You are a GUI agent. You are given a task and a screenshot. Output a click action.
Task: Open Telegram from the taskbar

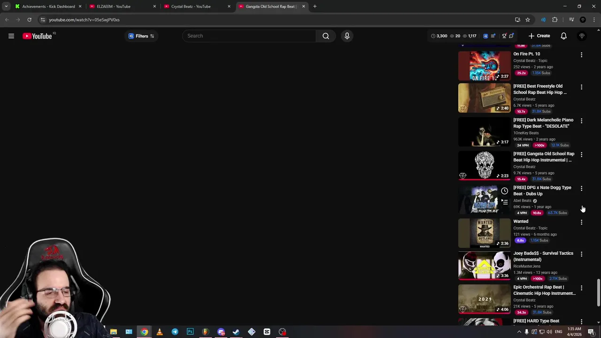(x=175, y=332)
